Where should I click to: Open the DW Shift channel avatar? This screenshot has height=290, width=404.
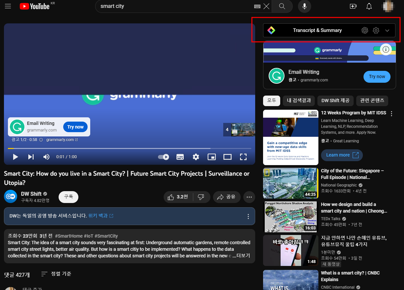click(x=11, y=196)
